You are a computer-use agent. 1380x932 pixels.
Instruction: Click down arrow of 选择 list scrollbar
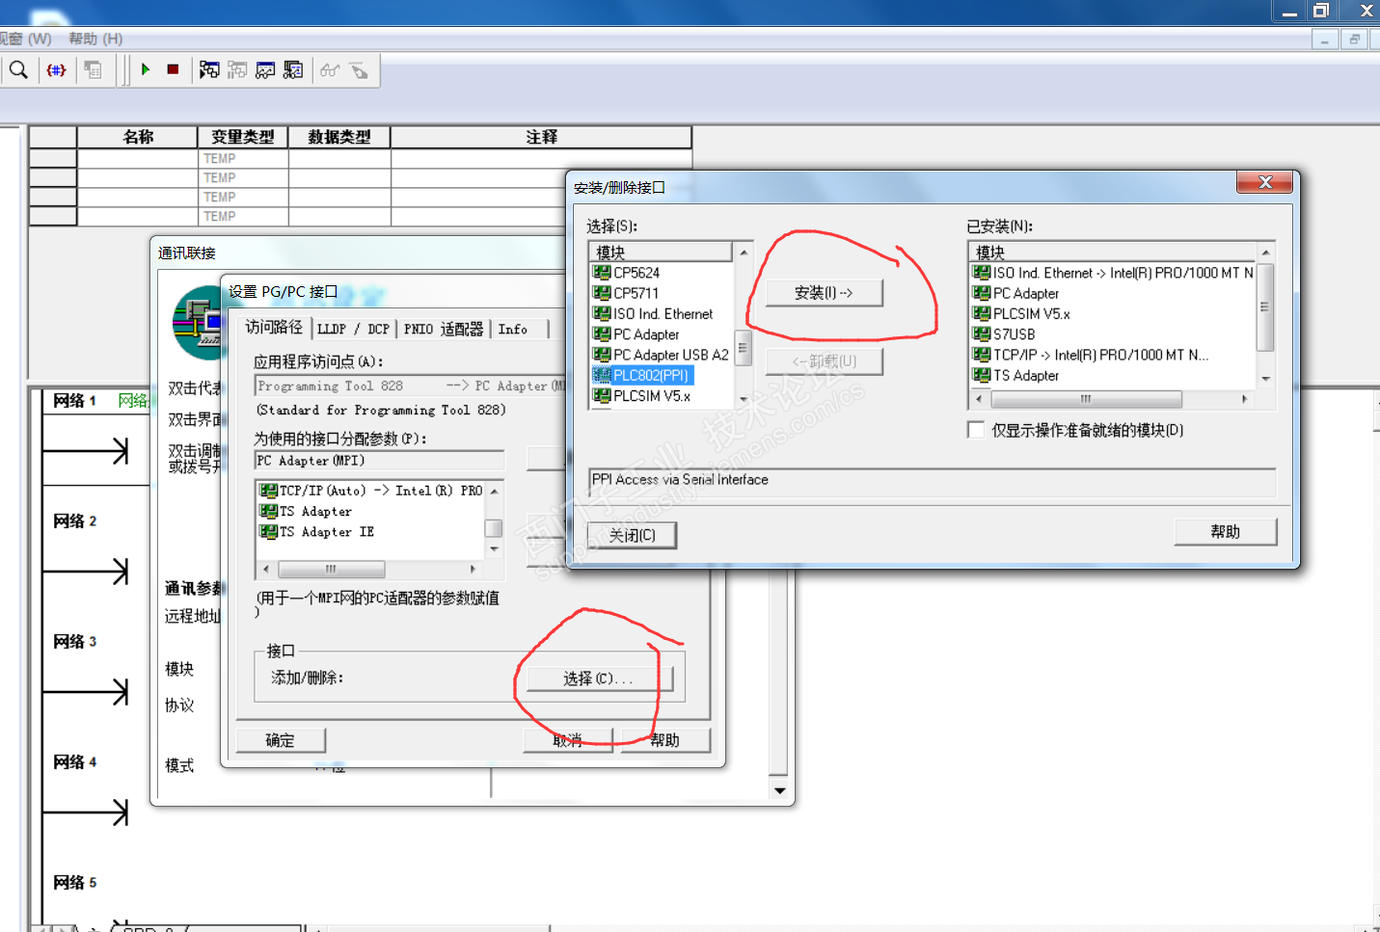pos(743,399)
